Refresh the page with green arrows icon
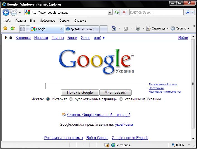The image size is (197, 149). coord(117,13)
